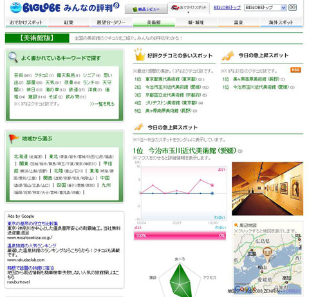The width and height of the screenshot is (309, 297).
Task: Select the 関東 region link
Action: coord(24,164)
